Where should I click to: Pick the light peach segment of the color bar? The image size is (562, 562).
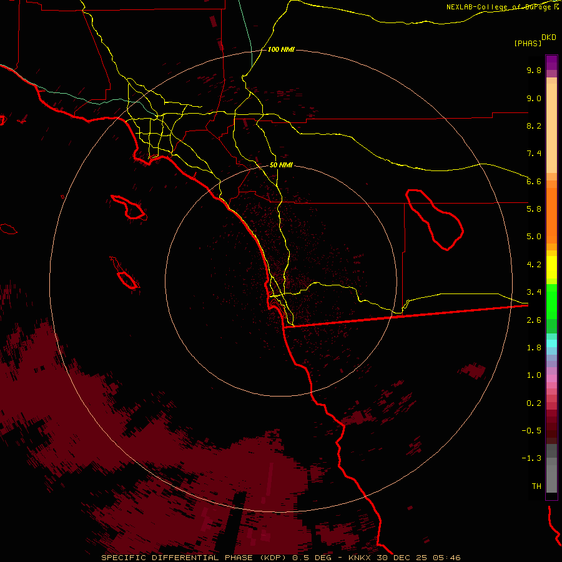551,128
